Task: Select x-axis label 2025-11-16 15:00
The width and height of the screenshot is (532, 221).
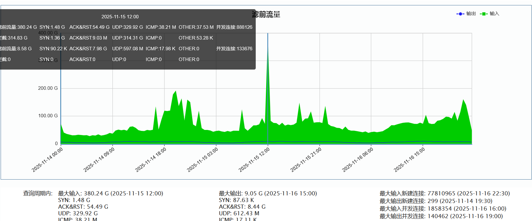Action: [x=409, y=160]
